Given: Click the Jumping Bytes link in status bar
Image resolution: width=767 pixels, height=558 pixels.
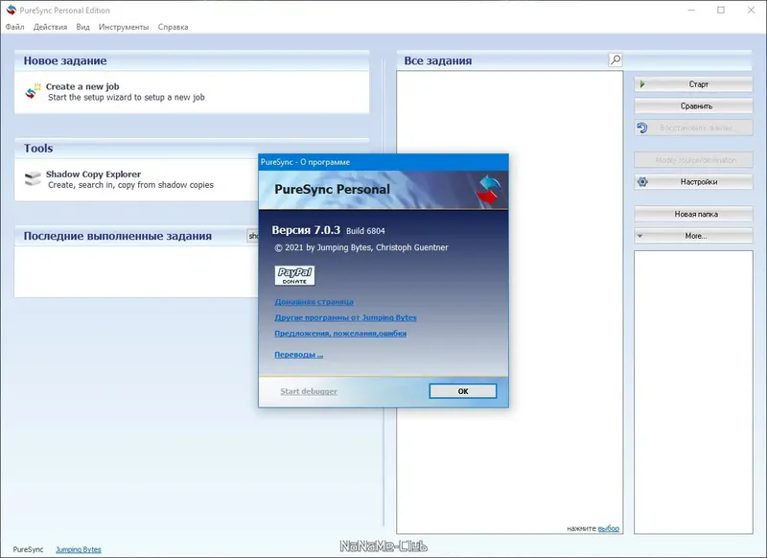Looking at the screenshot, I should (x=79, y=549).
